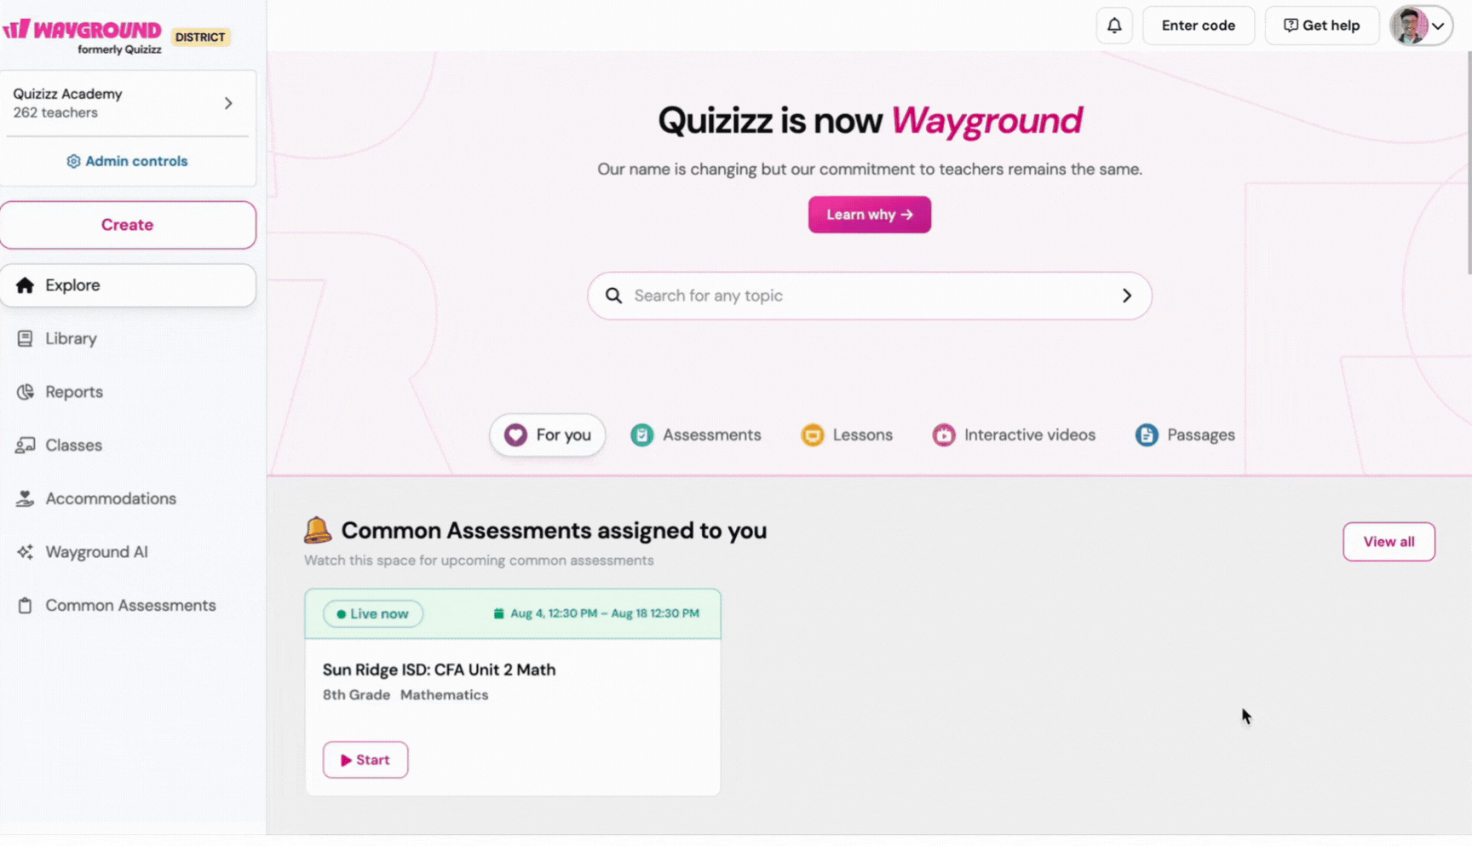Click 'Quizizz is now Wayground' heading
Viewport: 1472px width, 846px height.
(870, 120)
